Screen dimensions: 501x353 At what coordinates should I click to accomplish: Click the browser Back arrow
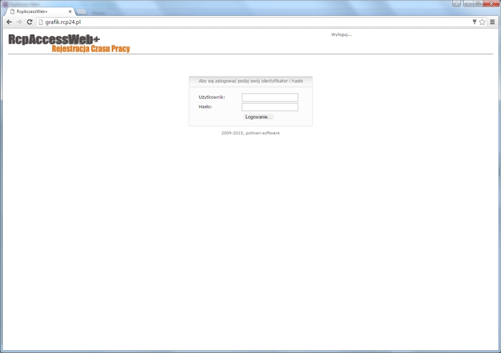tap(9, 22)
